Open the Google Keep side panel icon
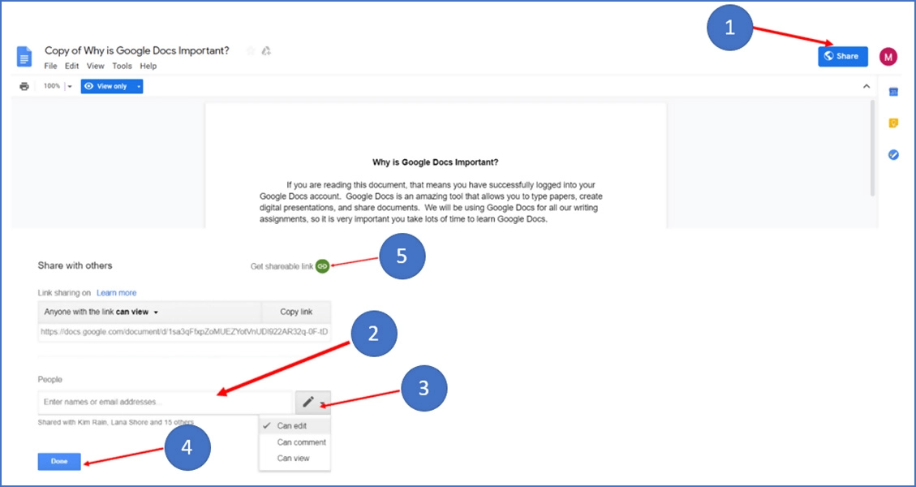Viewport: 916px width, 487px height. coord(893,123)
